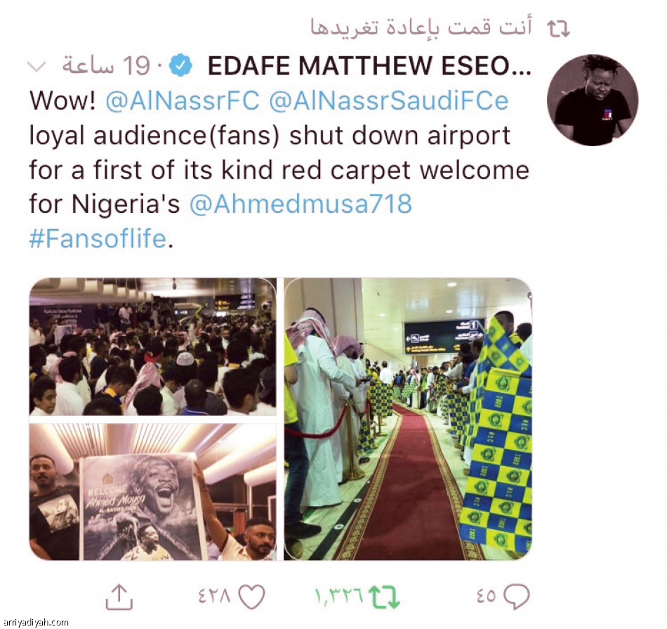
Task: Click the verified badge checkmark
Action: (180, 65)
